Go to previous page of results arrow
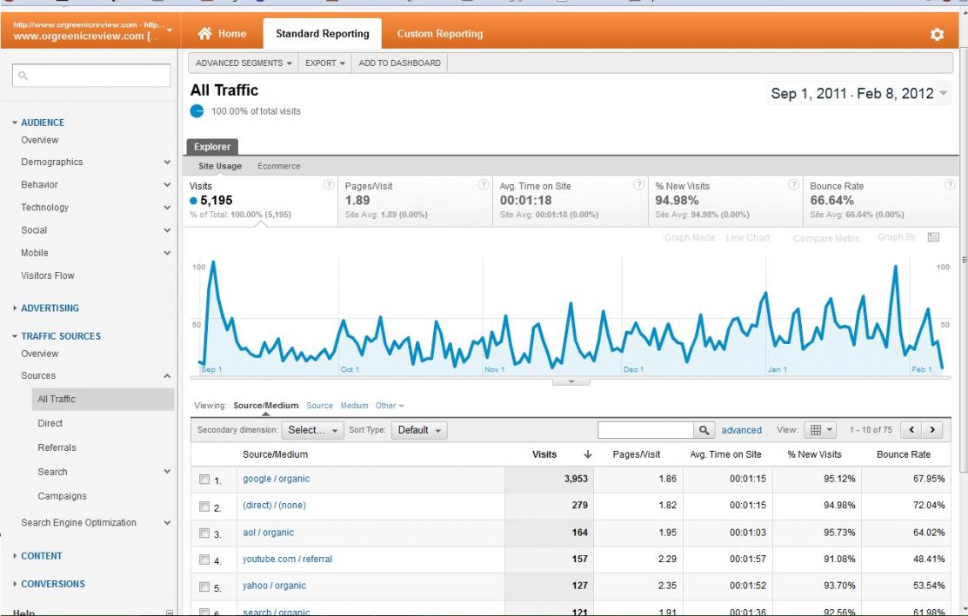This screenshot has width=968, height=616. (911, 430)
